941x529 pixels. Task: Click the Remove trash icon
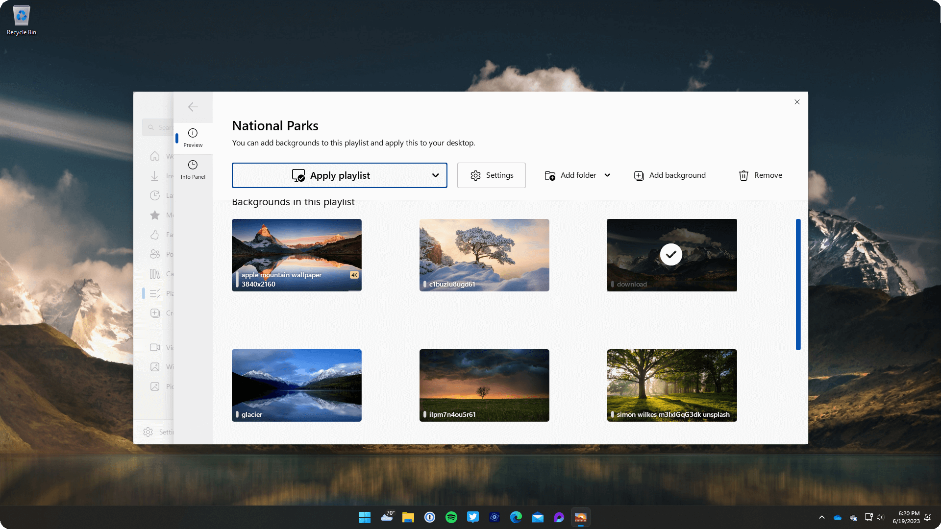tap(743, 175)
